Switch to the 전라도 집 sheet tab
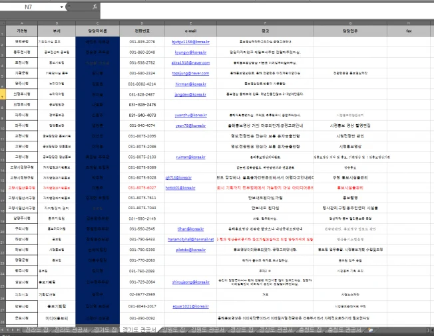This screenshot has width=434, height=336. tap(37, 330)
